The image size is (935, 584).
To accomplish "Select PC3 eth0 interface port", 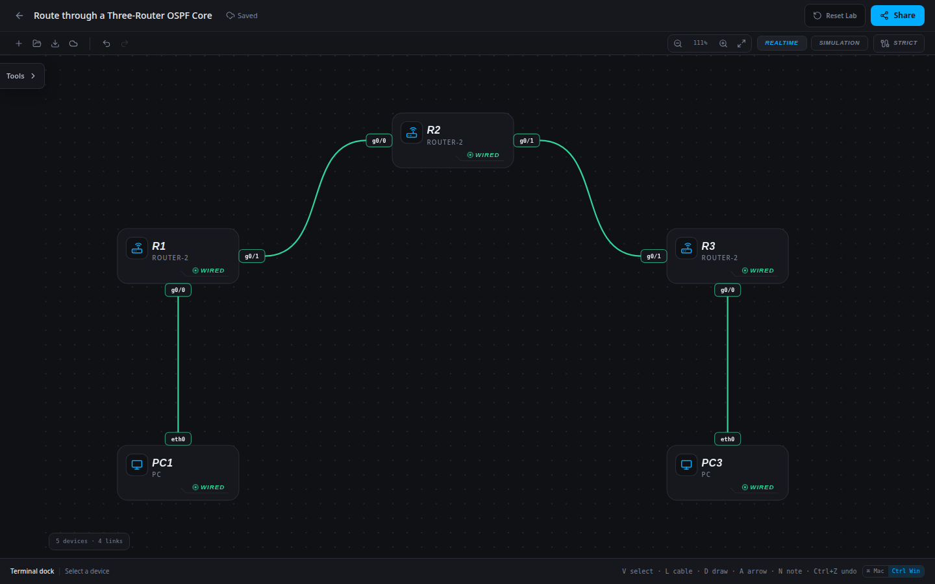I will [x=728, y=439].
